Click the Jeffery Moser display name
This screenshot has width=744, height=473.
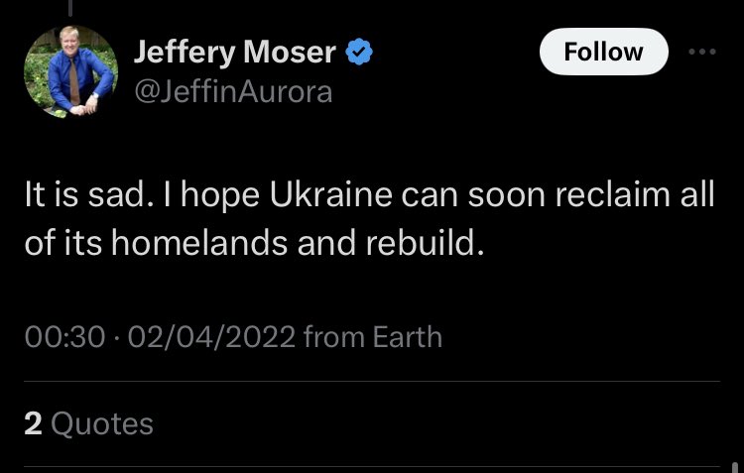tap(234, 54)
